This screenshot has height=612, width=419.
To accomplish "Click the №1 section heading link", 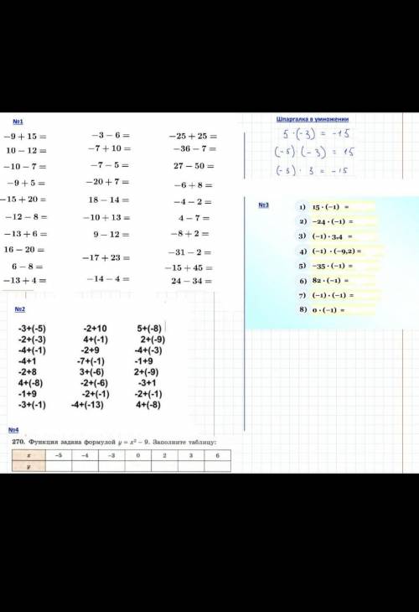I will click(18, 122).
